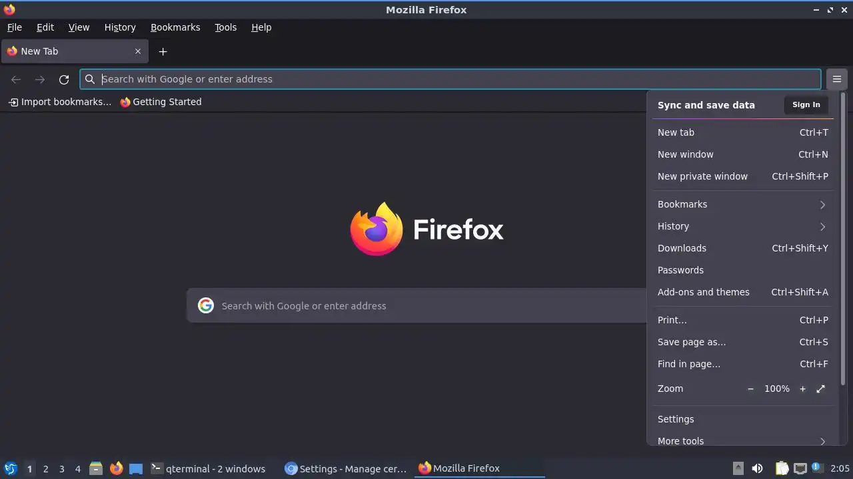This screenshot has width=853, height=479.
Task: Expand More tools submenu
Action: tap(742, 440)
